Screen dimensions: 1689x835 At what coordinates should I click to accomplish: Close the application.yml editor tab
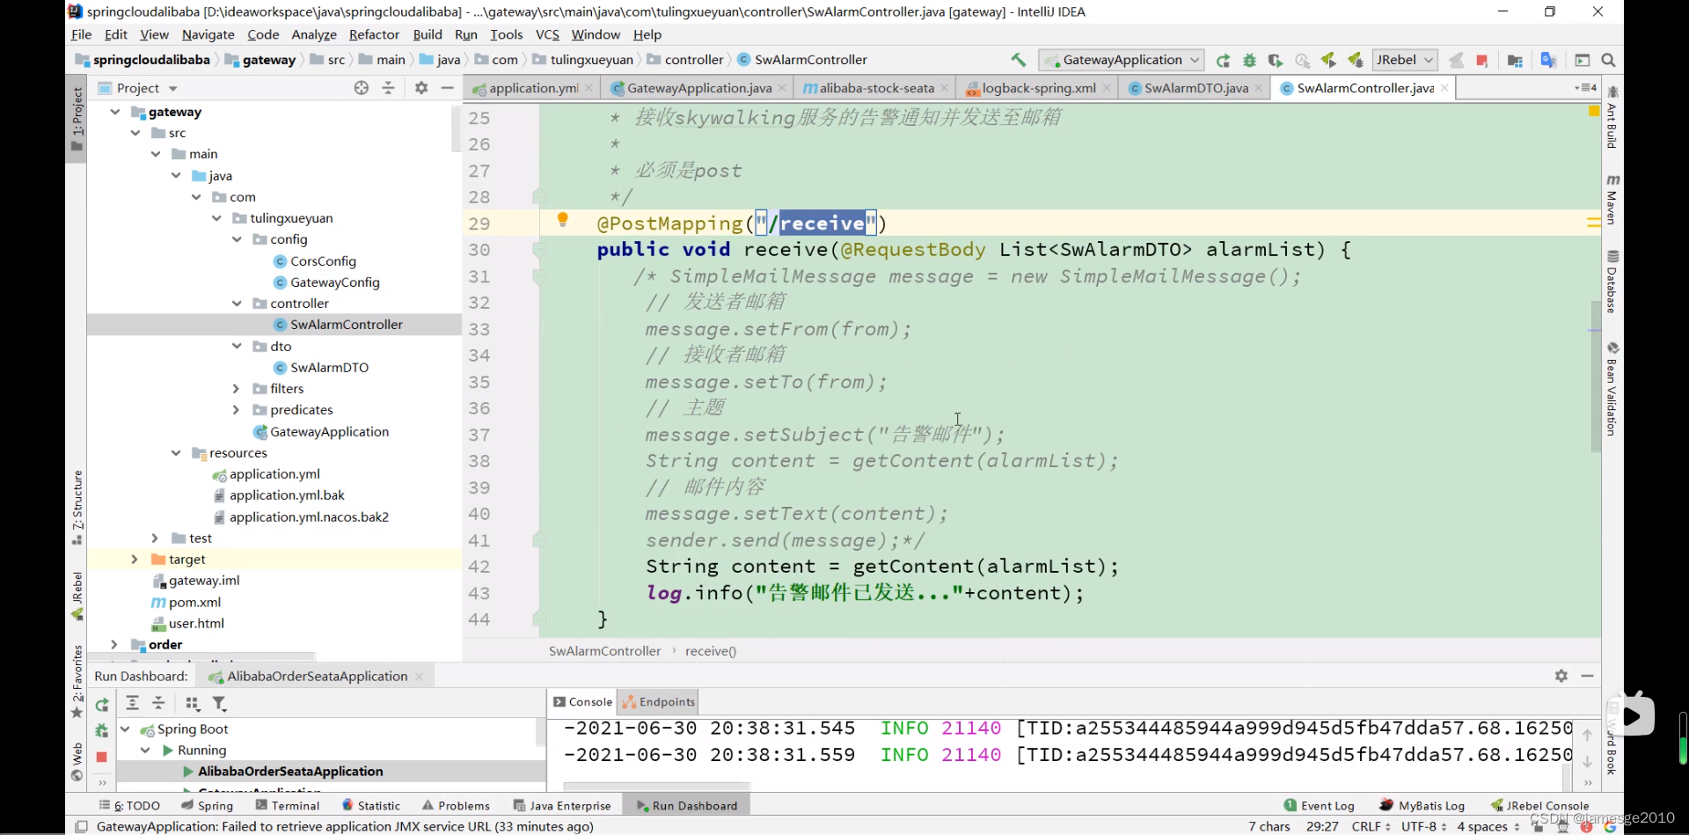589,88
